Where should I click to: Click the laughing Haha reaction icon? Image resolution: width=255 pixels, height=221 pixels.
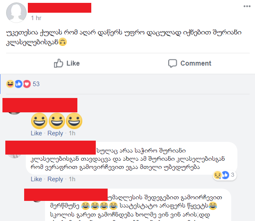click(10, 84)
